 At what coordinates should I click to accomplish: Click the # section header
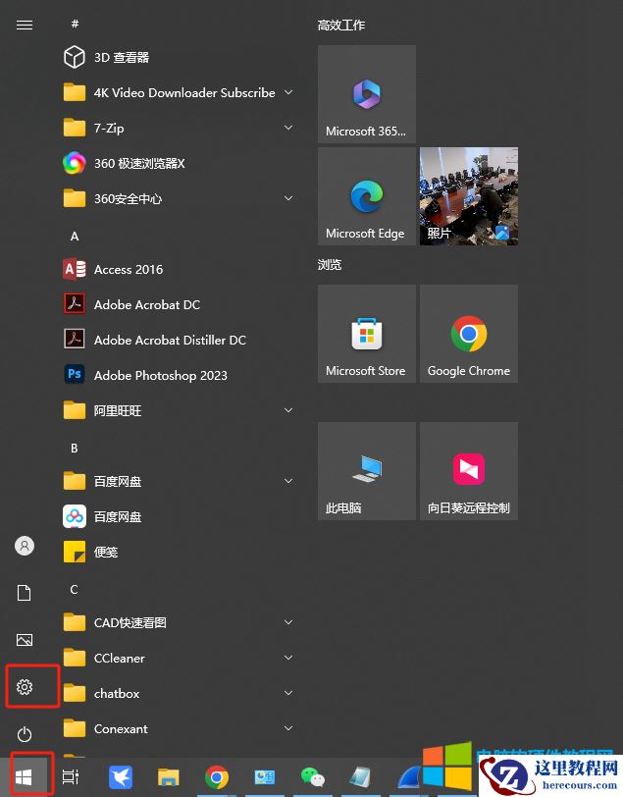pos(75,24)
